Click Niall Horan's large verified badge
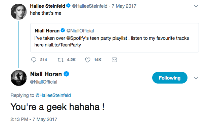This screenshot has height=126, width=211. point(66,74)
